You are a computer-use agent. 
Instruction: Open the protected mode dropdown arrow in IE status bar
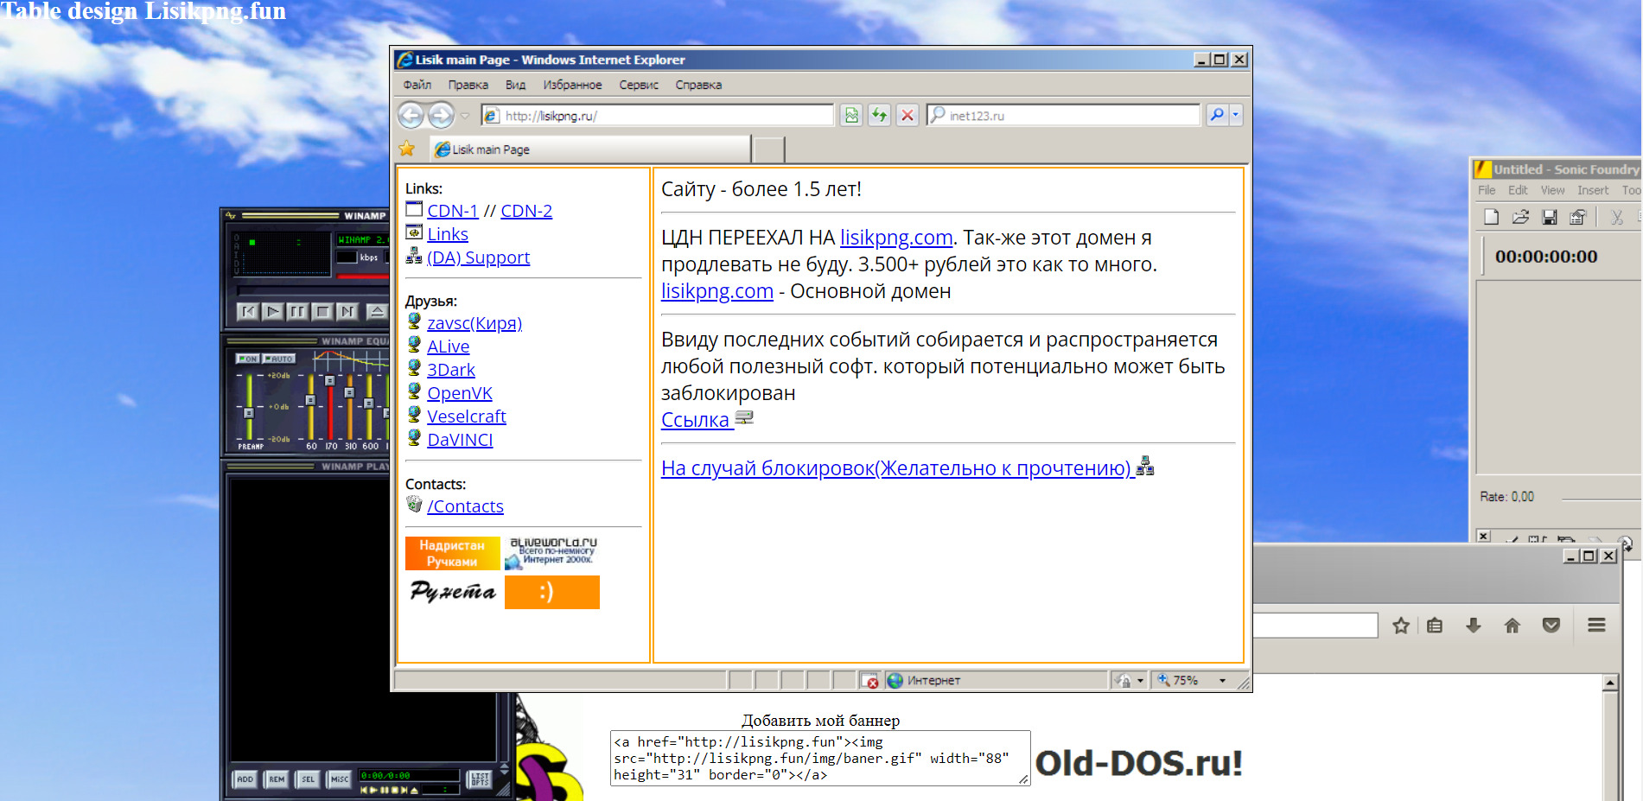(1140, 681)
